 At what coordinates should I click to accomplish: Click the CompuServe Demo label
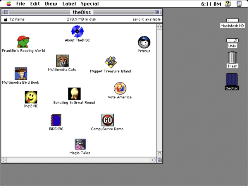click(x=107, y=129)
